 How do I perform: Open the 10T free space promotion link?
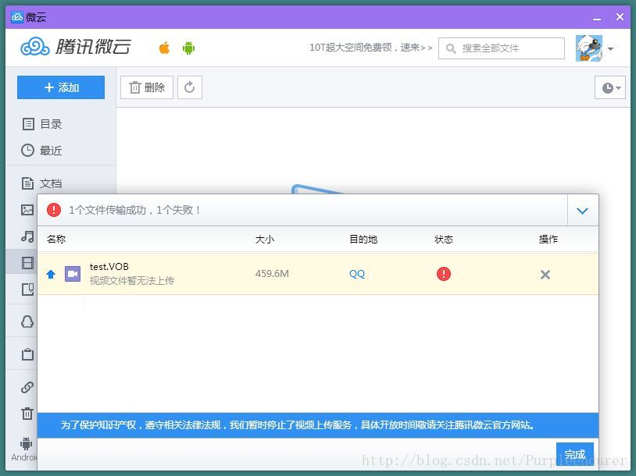click(370, 48)
